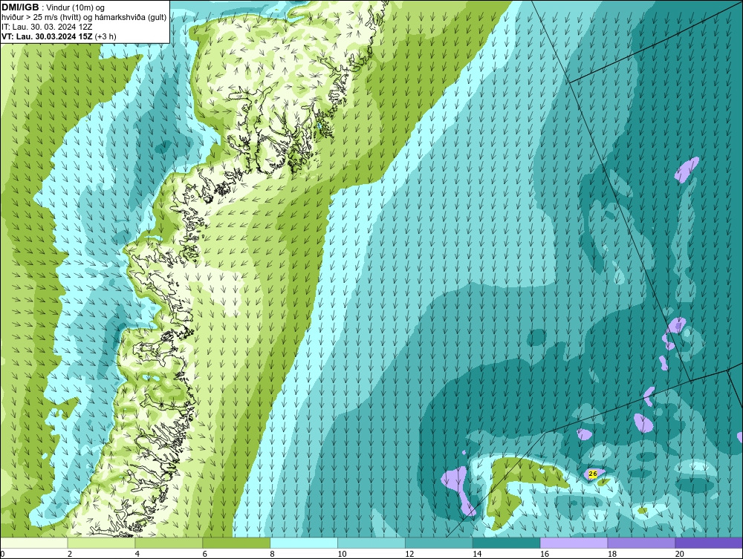This screenshot has height=559, width=743.
Task: Select the 2–4 m/s legend color
Action: (x=101, y=543)
